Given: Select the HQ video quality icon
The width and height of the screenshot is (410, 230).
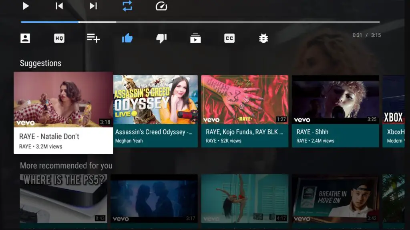Looking at the screenshot, I should tap(59, 38).
